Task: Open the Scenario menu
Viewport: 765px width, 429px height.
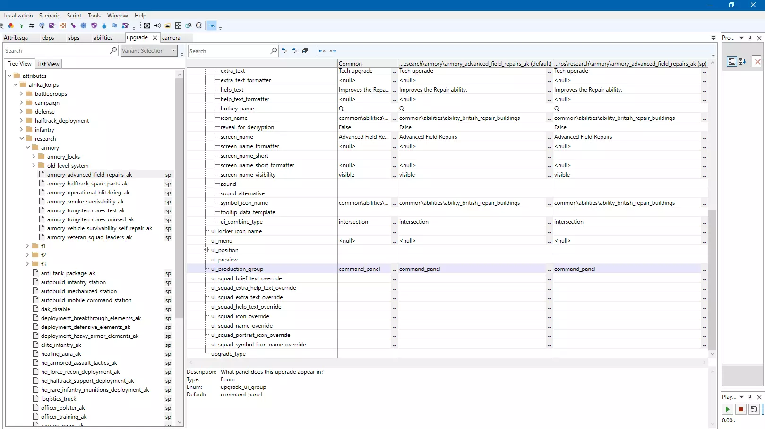Action: click(50, 16)
